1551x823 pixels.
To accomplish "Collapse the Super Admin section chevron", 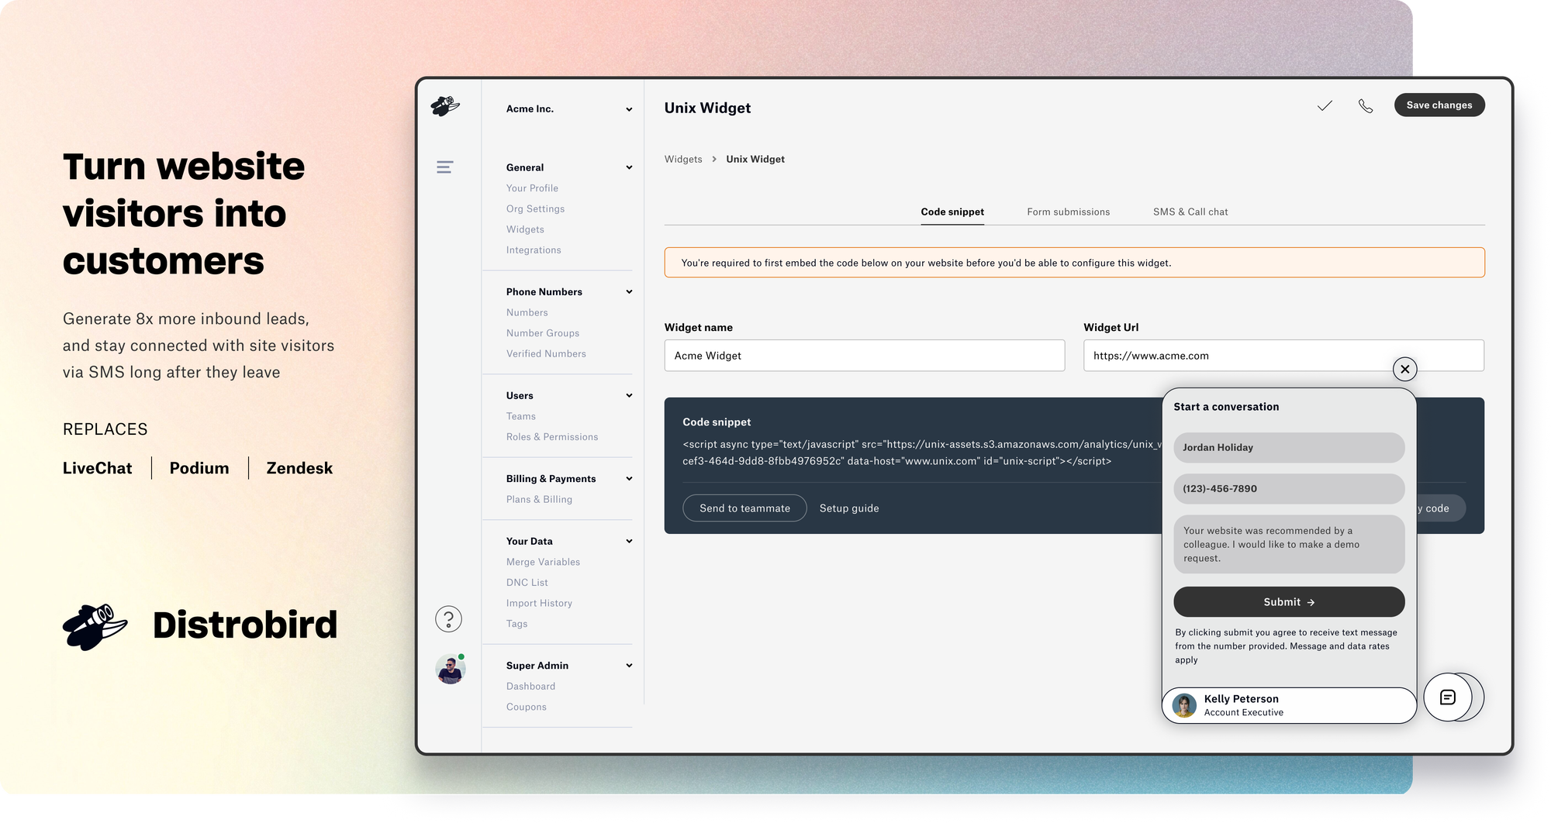I will pyautogui.click(x=629, y=666).
